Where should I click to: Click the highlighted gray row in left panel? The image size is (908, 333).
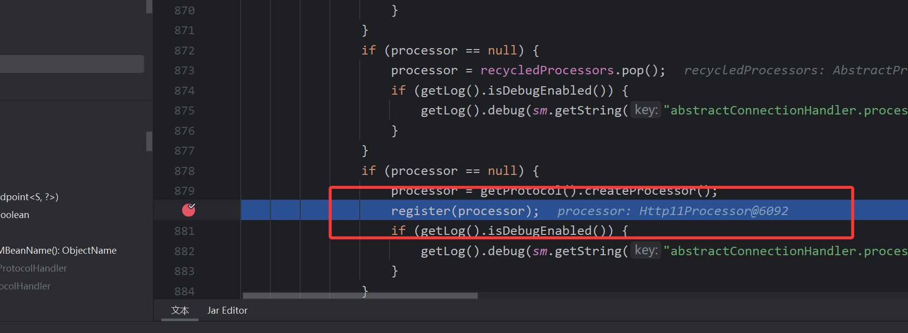coord(72,64)
